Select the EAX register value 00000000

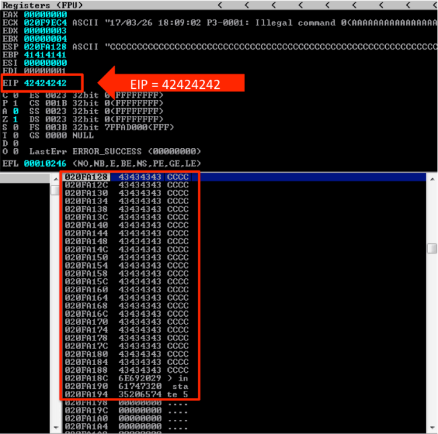click(44, 14)
